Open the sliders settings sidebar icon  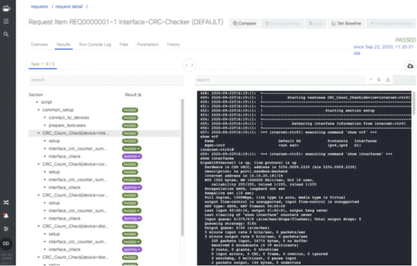[x=6, y=229]
